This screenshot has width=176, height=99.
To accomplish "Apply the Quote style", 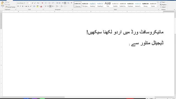I will [153, 5].
